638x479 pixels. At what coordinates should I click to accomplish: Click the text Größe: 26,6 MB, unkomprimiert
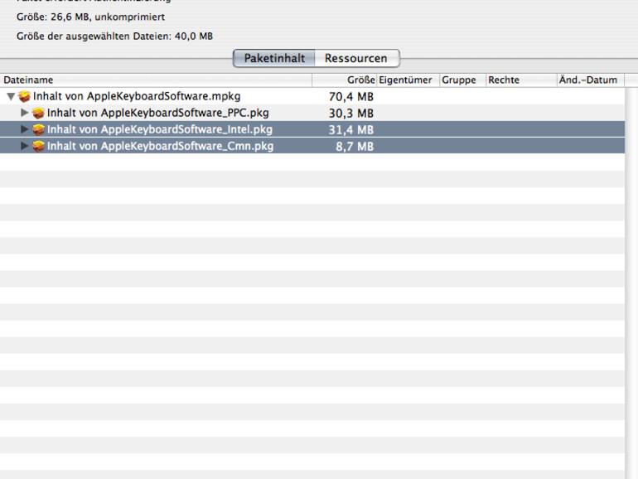point(91,17)
